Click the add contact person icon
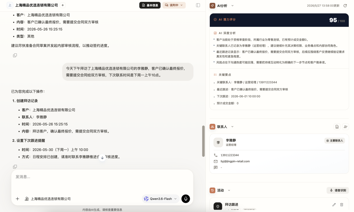Screen dimensions: 354x212 (345, 127)
